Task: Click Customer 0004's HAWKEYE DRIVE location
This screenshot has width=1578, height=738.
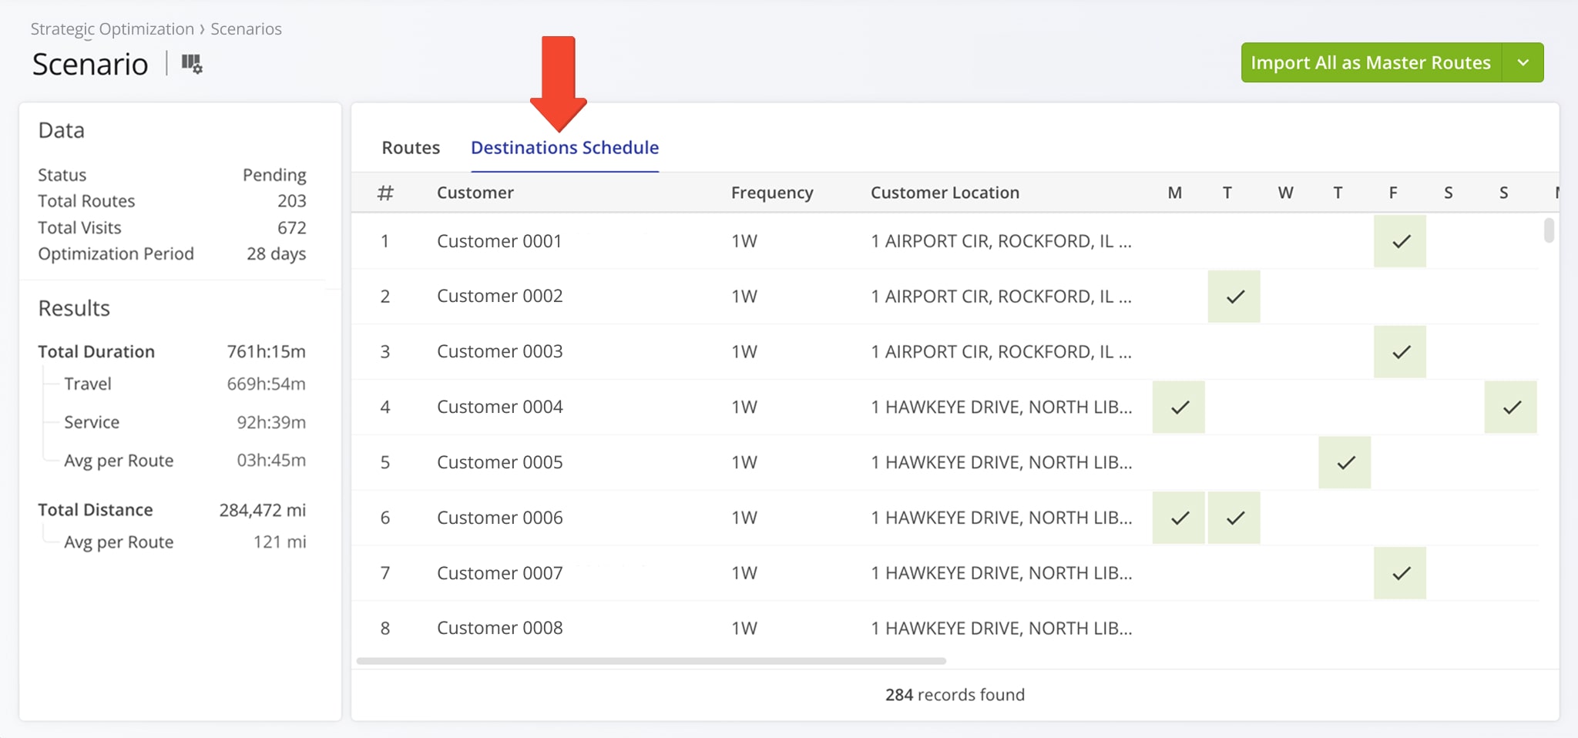Action: coord(1002,407)
